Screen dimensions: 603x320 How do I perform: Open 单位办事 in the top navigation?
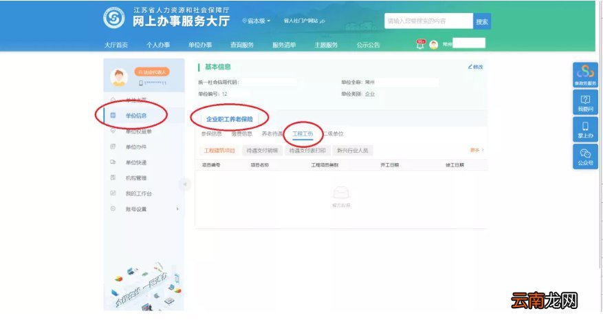point(200,45)
